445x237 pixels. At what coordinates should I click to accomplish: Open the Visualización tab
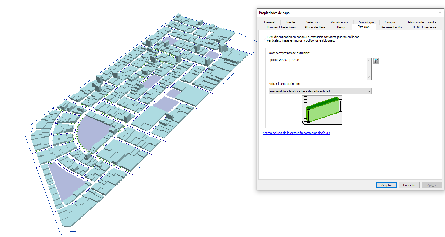coord(339,22)
